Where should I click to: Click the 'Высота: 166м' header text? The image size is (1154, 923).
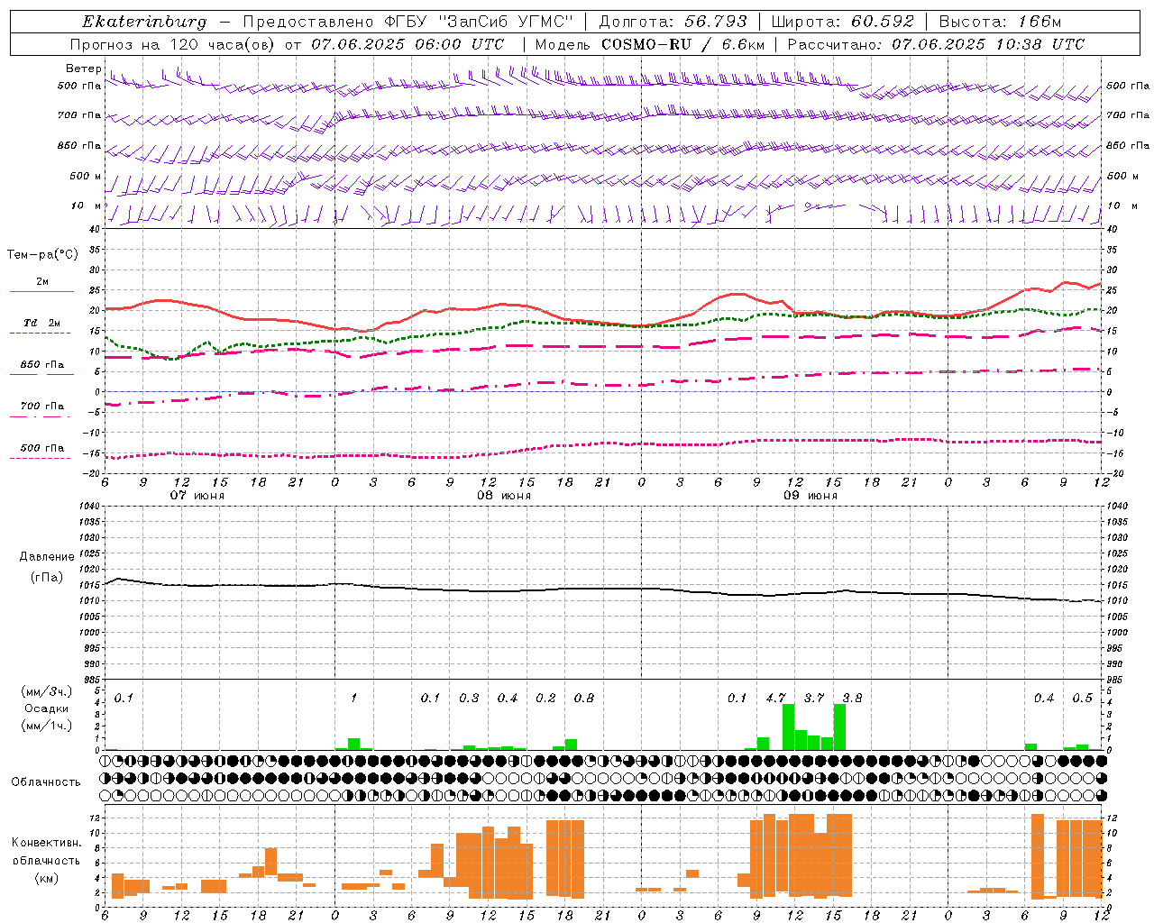click(1000, 22)
